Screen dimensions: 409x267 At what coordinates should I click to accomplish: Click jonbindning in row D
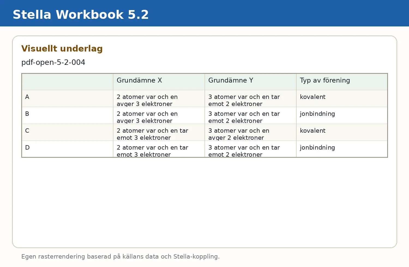tap(317, 148)
